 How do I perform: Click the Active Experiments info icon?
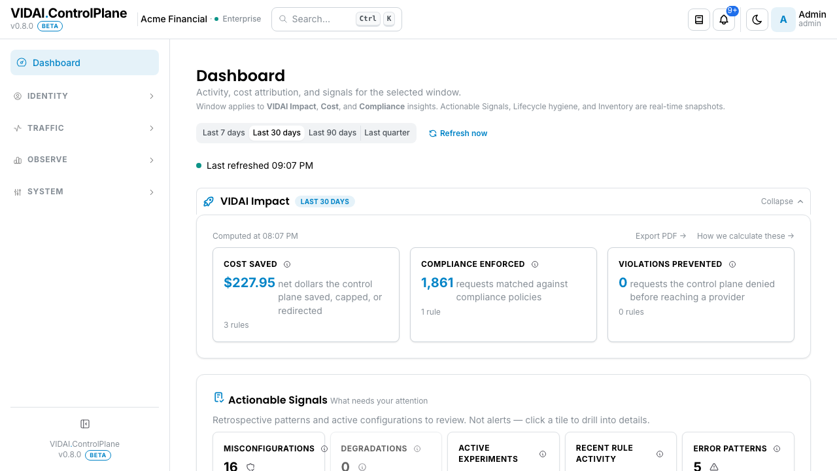click(543, 454)
